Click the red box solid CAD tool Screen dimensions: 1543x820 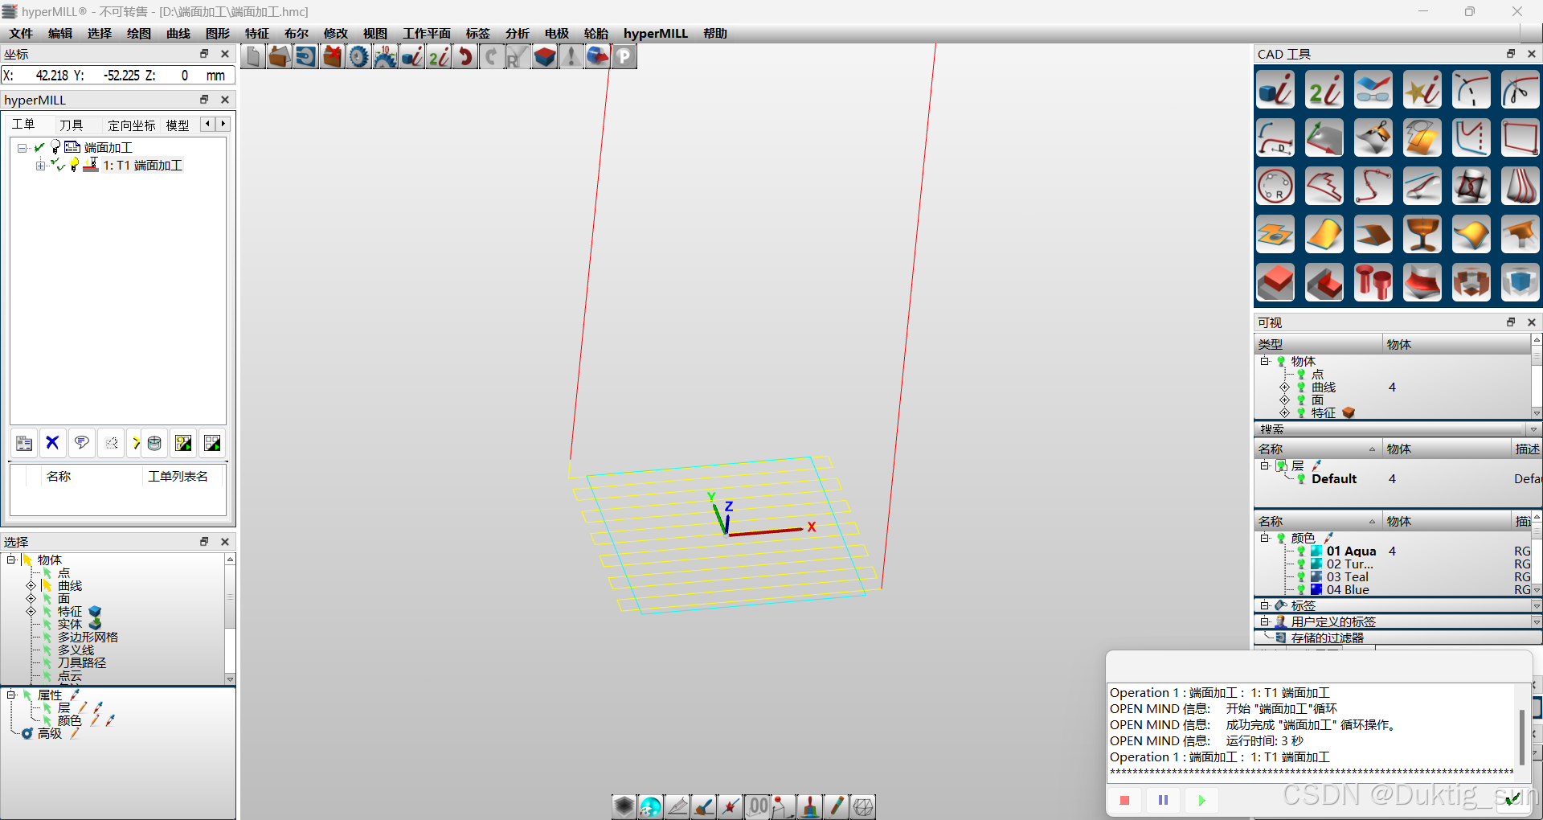pyautogui.click(x=1275, y=283)
